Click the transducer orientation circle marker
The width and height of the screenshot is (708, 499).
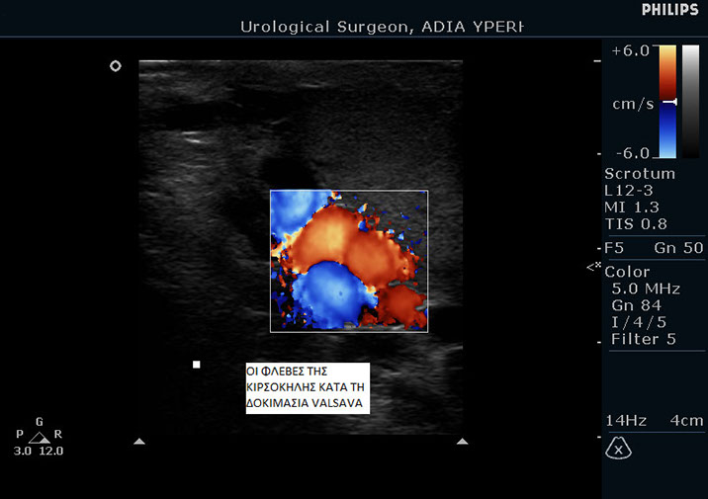pos(116,66)
